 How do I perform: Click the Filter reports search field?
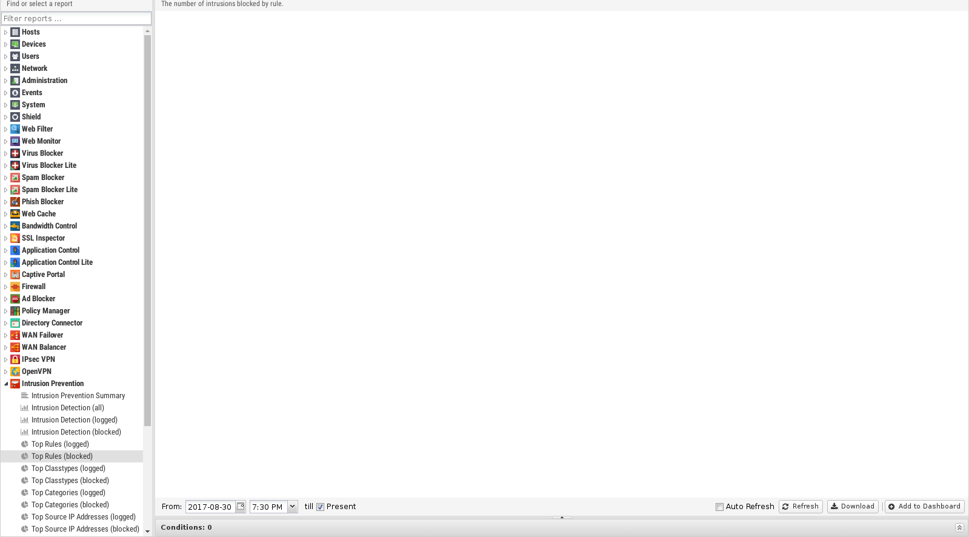(76, 19)
